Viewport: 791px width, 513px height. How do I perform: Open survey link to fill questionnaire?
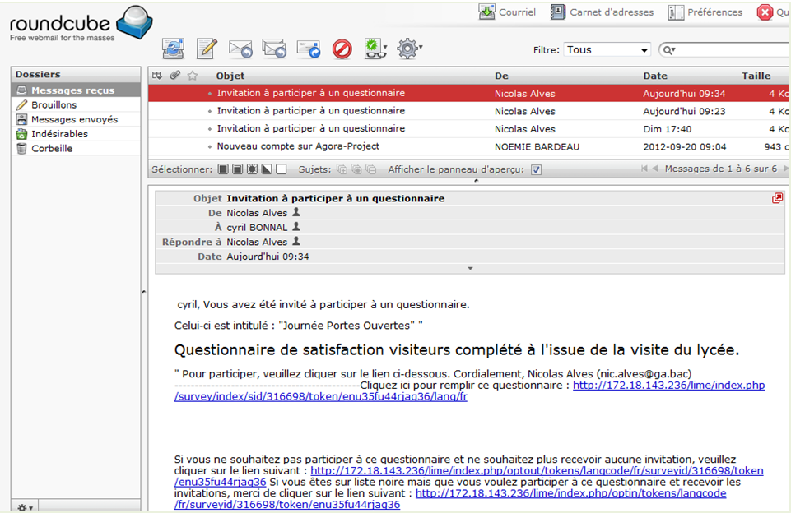(469, 391)
